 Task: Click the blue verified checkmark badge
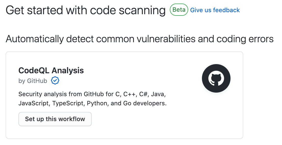55,81
